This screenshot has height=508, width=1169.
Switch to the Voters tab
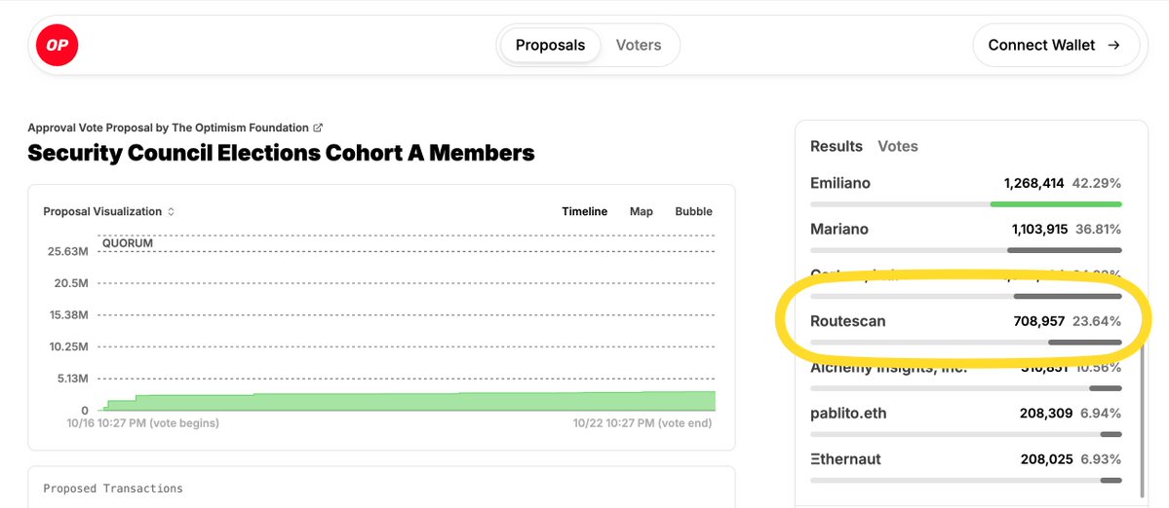(639, 46)
